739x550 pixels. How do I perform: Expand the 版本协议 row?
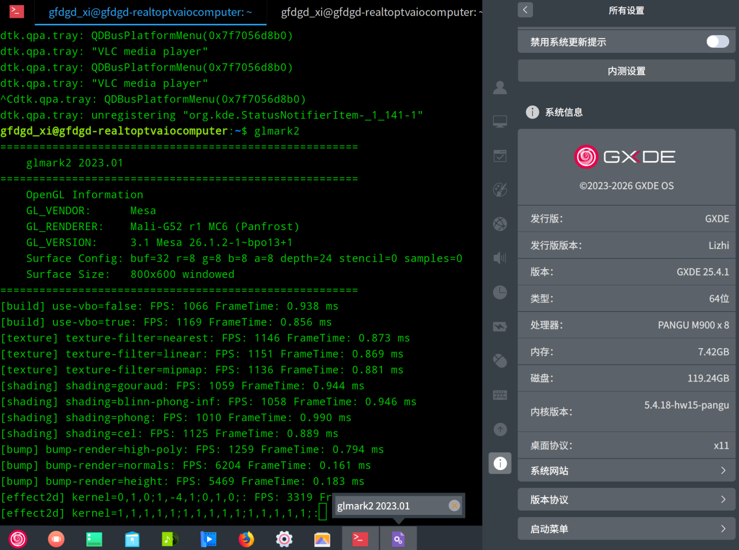click(627, 499)
